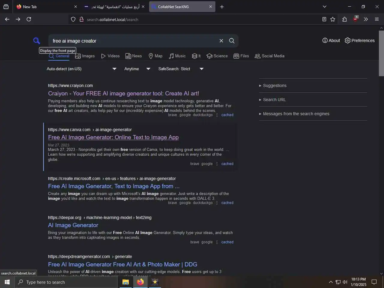Close the CollabNet SearXNG tab
The image size is (384, 288).
pyautogui.click(x=210, y=7)
